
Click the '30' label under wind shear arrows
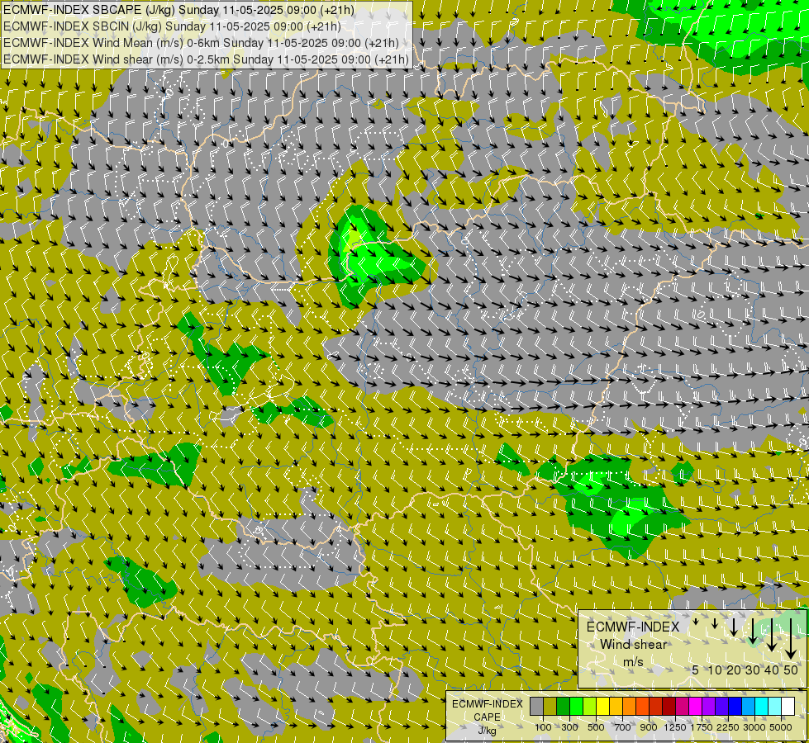pos(753,670)
